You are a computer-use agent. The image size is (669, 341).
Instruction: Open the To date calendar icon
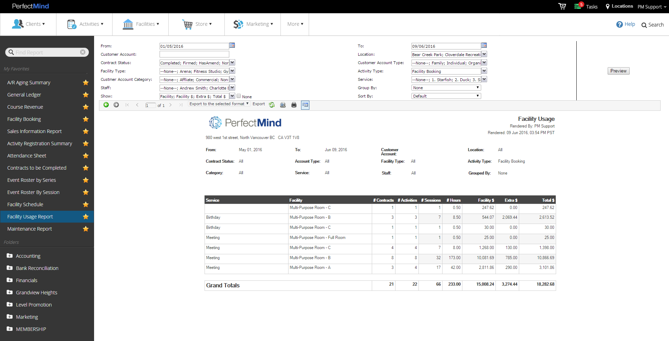click(484, 45)
